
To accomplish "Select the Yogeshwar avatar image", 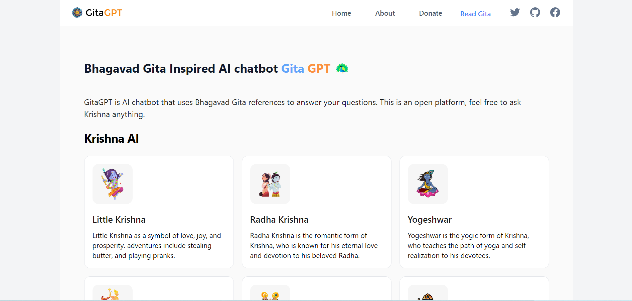I will (428, 184).
